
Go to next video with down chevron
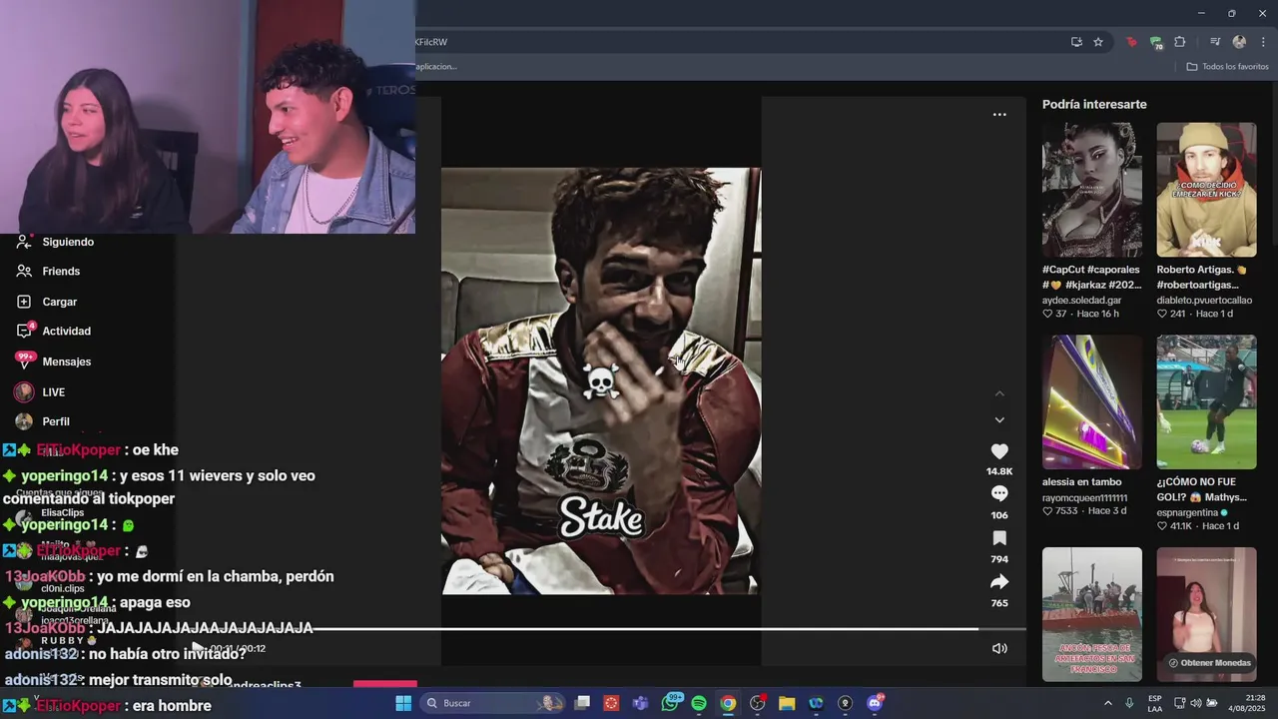999,420
